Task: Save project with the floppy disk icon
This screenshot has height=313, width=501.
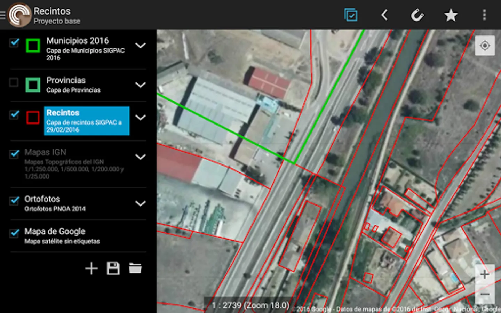Action: (113, 268)
